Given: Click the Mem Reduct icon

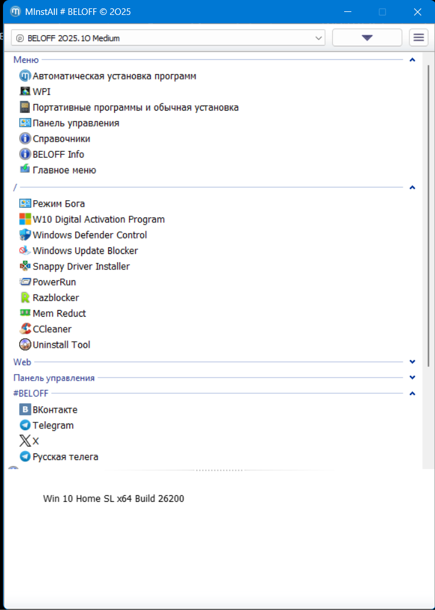Looking at the screenshot, I should [x=25, y=313].
